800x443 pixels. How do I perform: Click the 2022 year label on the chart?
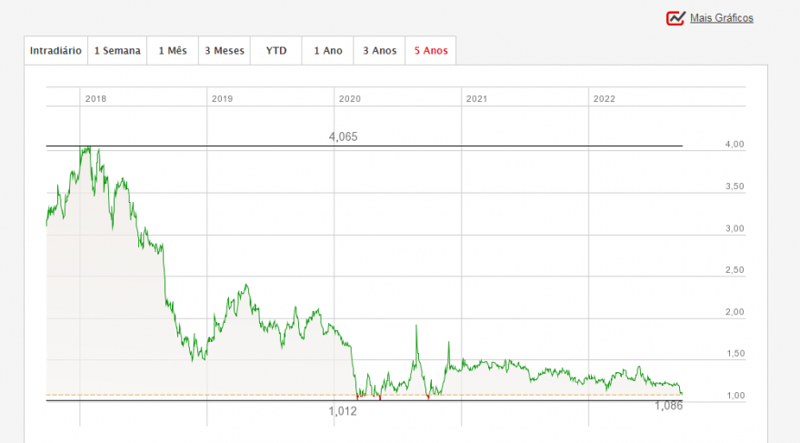click(x=604, y=99)
